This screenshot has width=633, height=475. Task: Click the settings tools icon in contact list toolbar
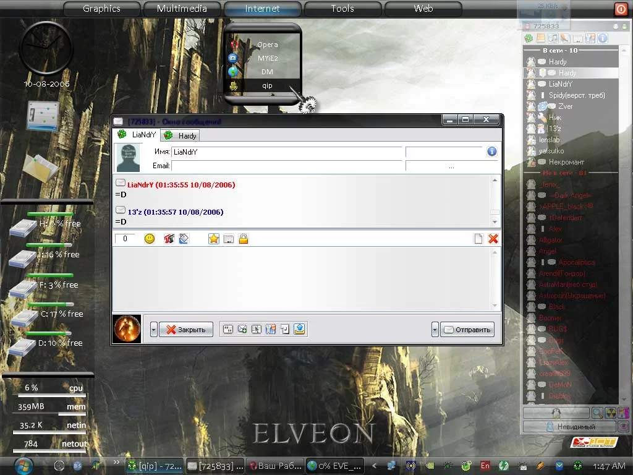point(590,38)
